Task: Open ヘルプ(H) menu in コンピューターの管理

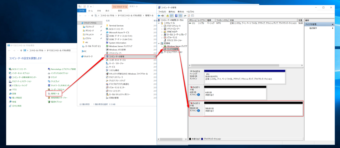Action: tap(190, 12)
